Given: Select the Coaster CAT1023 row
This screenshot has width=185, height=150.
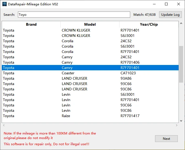Looking at the screenshot, I should 90,73.
